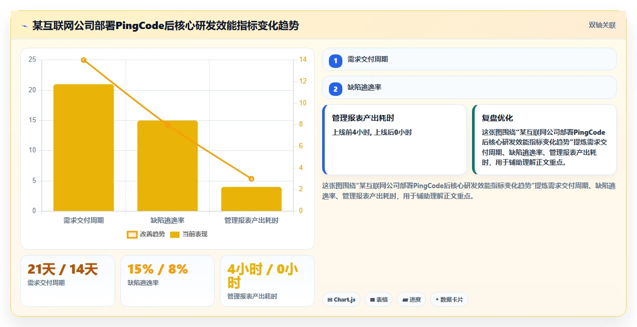637x327 pixels.
Task: Click the lightning icon beside the title
Action: tap(24, 25)
